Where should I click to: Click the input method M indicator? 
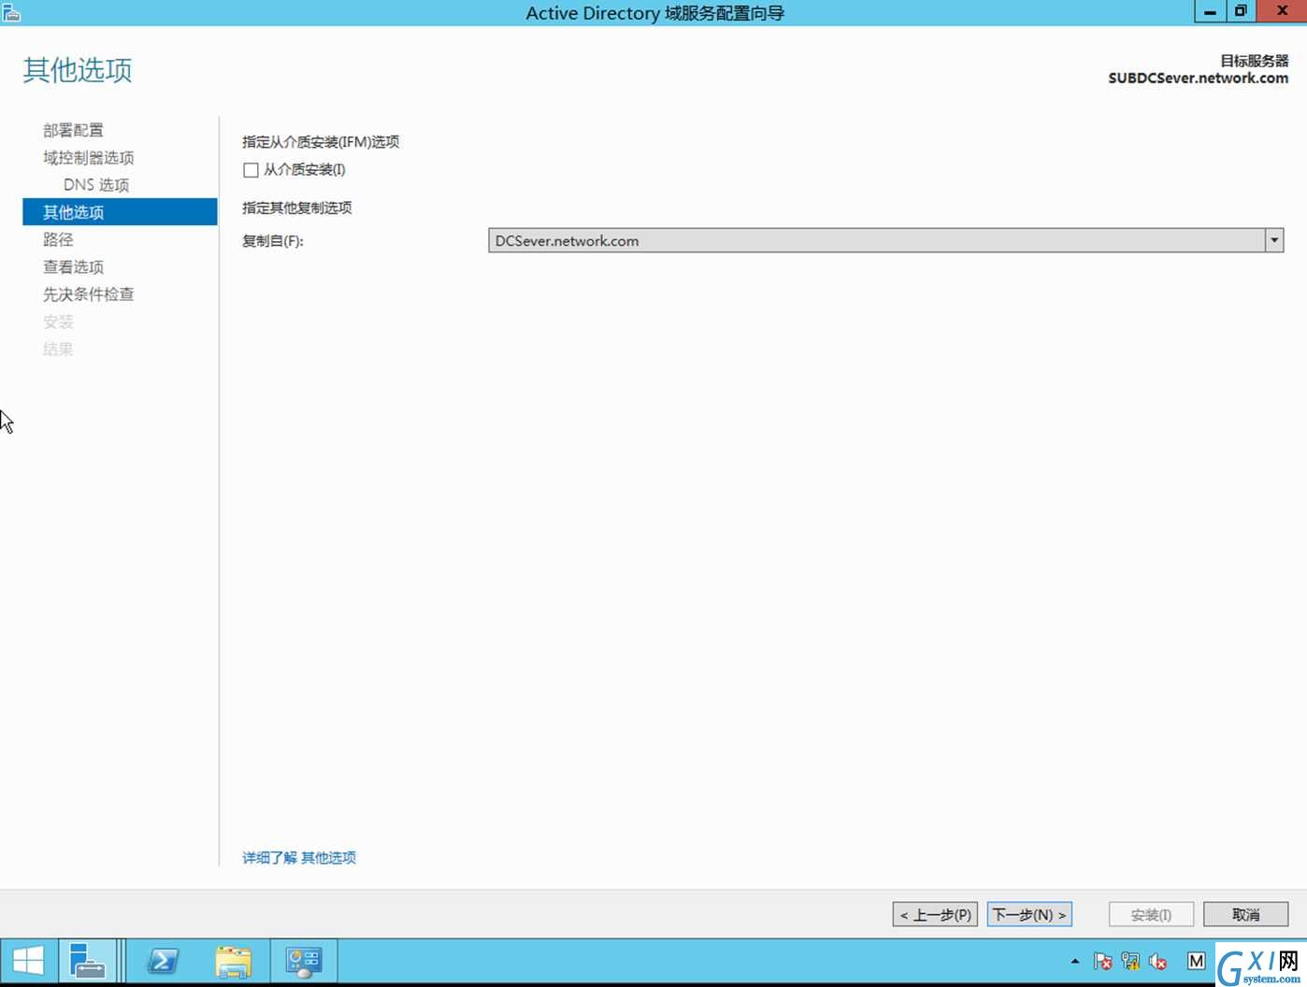click(1196, 961)
